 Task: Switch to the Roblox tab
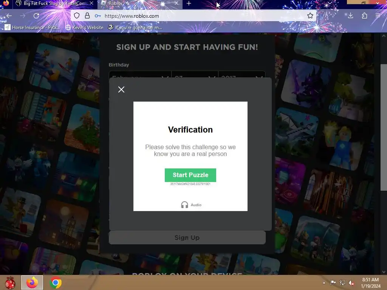click(x=140, y=3)
